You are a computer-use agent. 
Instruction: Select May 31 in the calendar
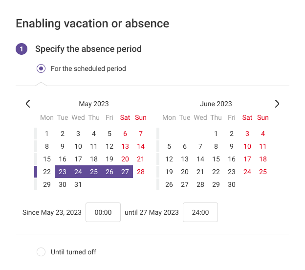coord(78,184)
